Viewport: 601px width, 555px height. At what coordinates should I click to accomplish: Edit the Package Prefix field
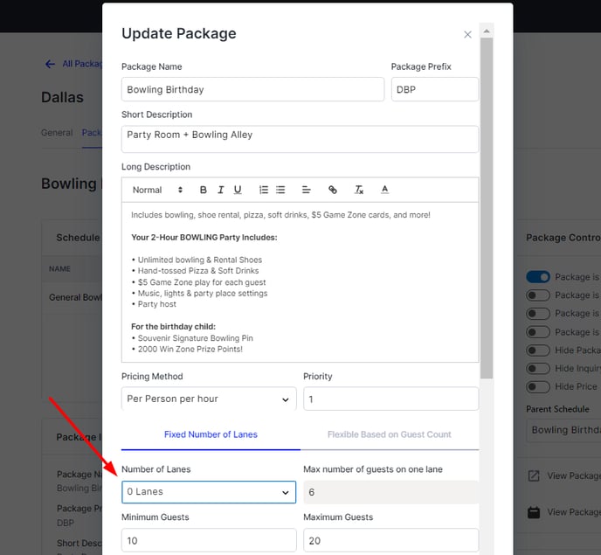[x=435, y=89]
